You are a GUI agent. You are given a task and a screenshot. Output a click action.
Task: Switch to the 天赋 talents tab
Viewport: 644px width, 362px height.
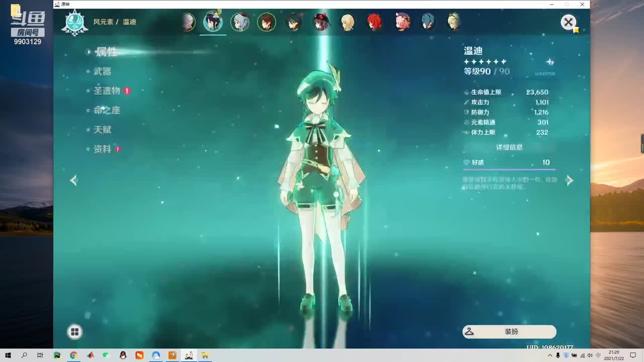(x=102, y=129)
